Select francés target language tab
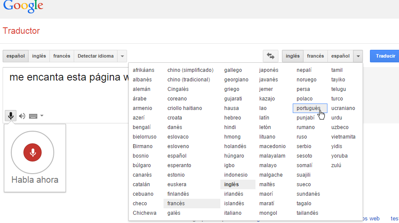This screenshot has height=223, width=399. [x=315, y=56]
